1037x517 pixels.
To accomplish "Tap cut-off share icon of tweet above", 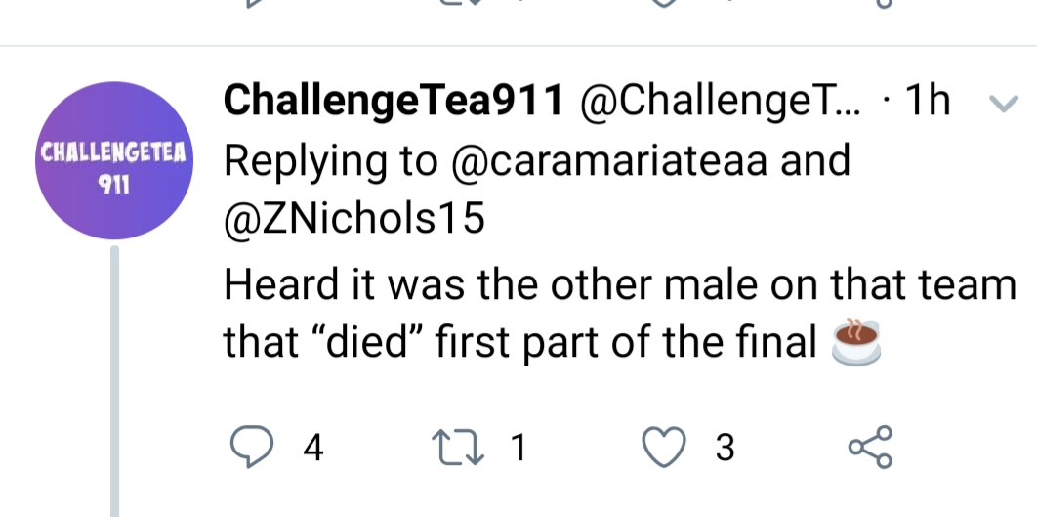I will pos(884,3).
